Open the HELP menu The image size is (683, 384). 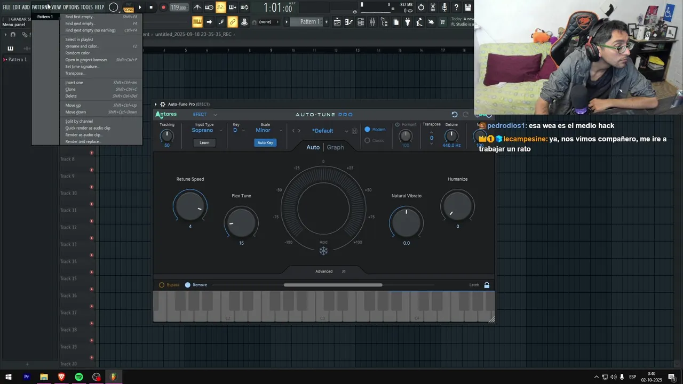coord(99,7)
